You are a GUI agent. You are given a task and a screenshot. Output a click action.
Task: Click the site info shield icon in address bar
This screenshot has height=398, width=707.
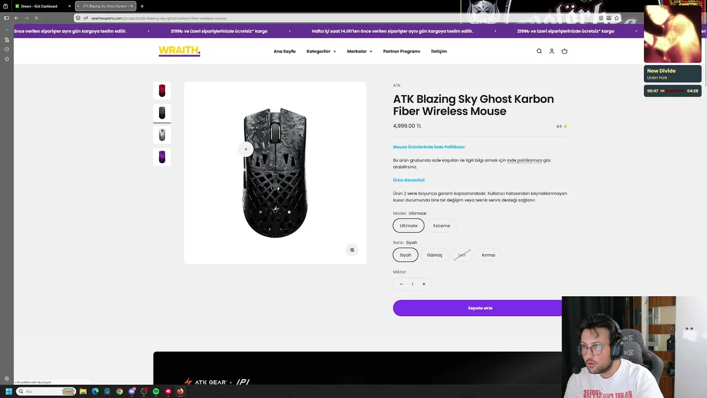78,18
